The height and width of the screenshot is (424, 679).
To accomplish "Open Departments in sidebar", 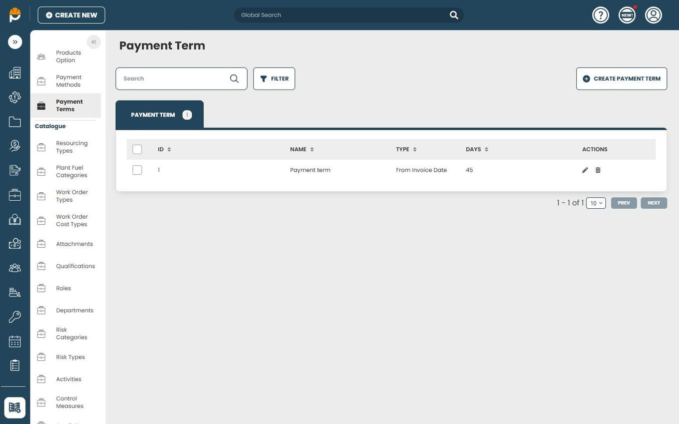I will [66, 310].
